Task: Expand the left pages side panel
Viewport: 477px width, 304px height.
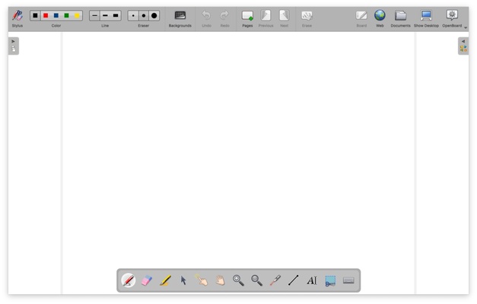Action: [14, 46]
